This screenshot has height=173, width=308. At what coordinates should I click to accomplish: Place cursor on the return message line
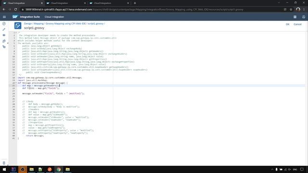coord(35,136)
